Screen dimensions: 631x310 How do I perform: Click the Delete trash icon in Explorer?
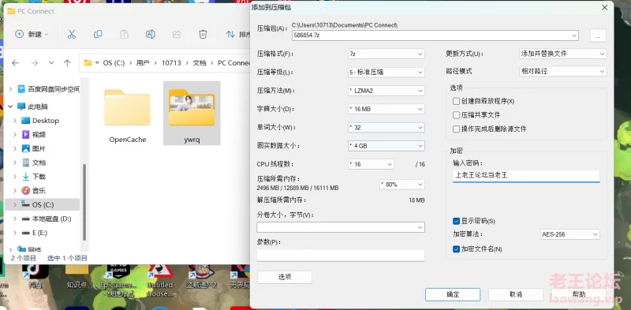click(x=203, y=34)
